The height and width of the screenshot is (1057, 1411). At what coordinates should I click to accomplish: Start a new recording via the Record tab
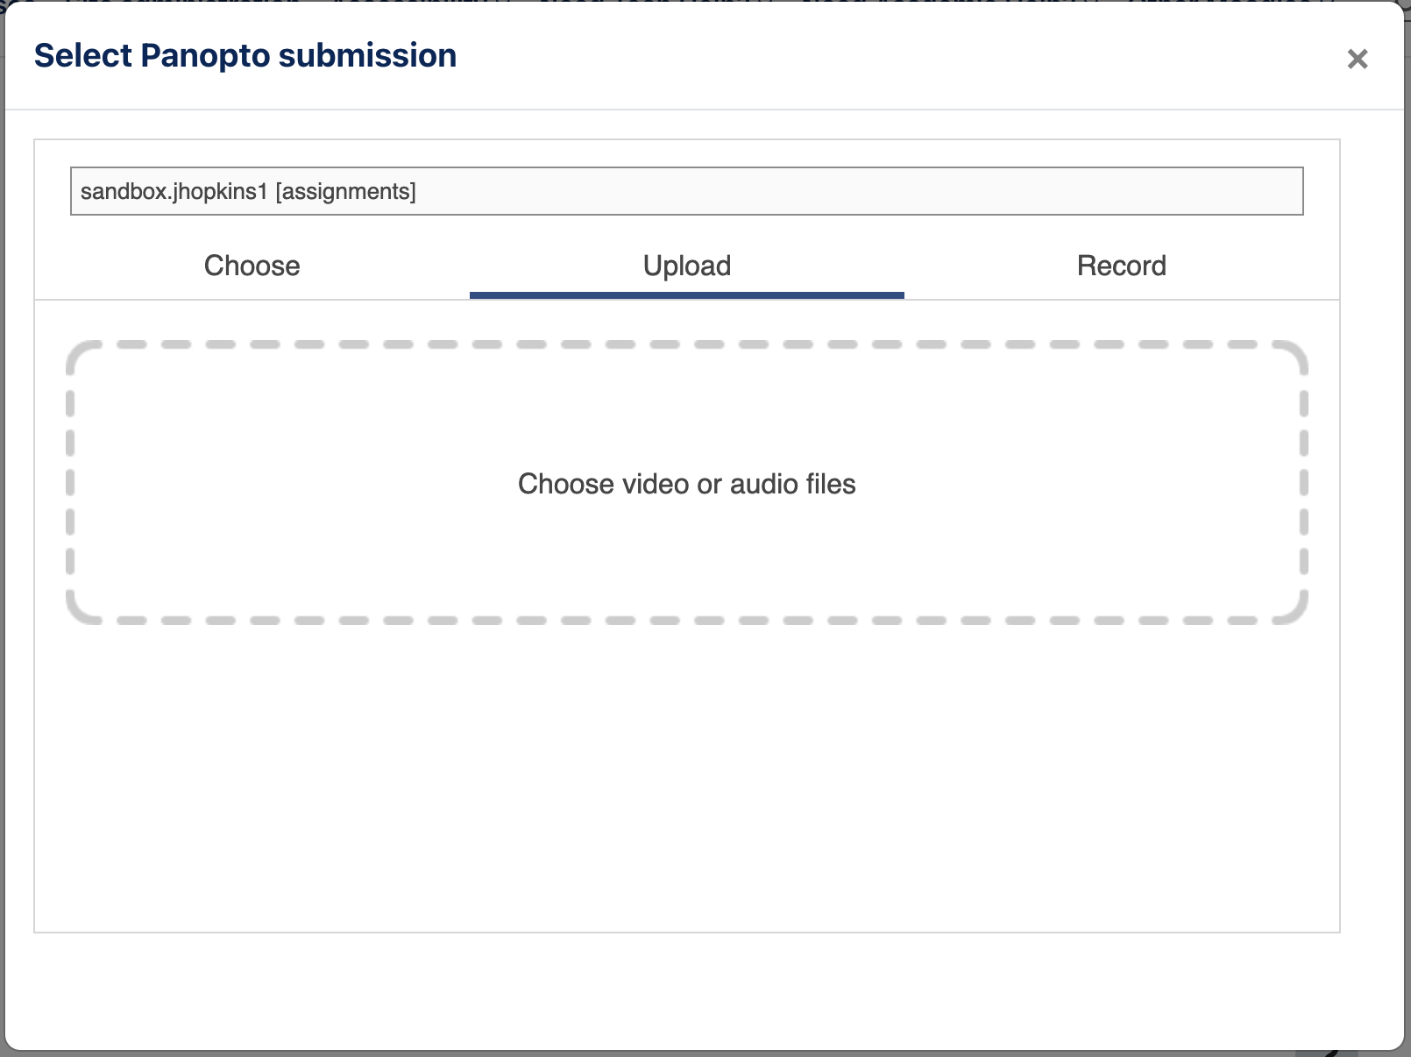tap(1121, 266)
